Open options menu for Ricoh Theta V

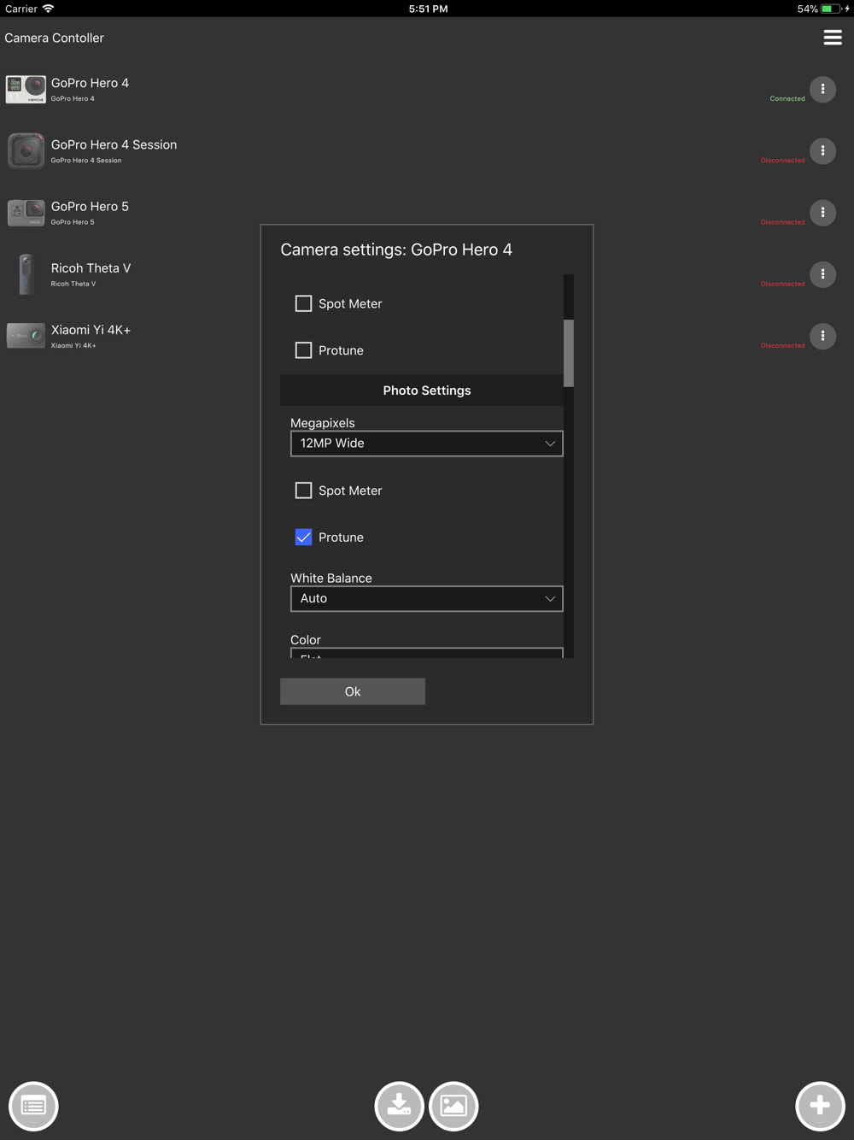(822, 274)
